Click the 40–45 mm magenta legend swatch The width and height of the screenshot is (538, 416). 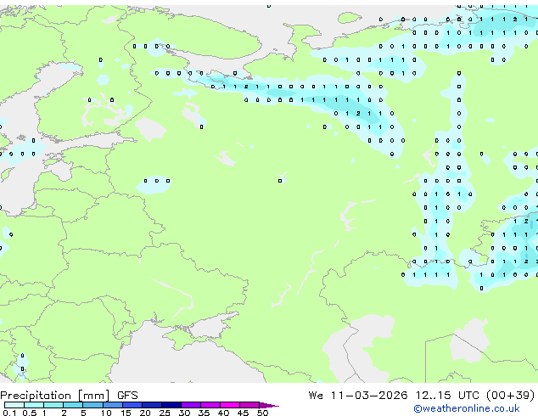[230, 405]
